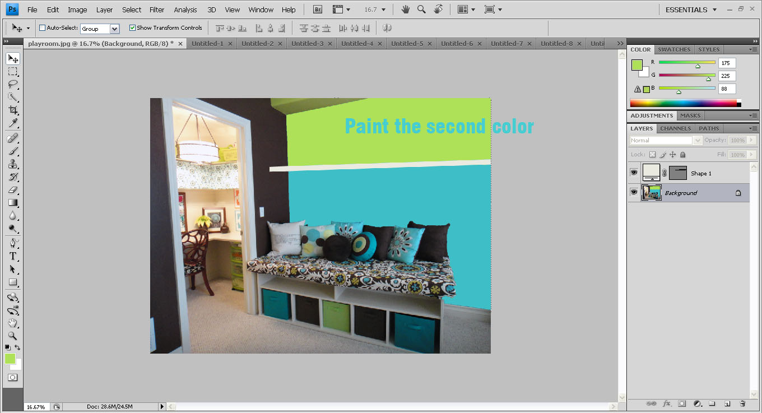
Task: Open the Auto-Select Group dropdown
Action: coord(115,27)
